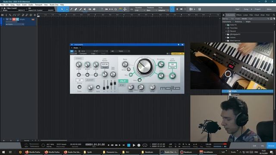Viewport: 276px width, 155px height.
Task: Expand the Favorites browser folder
Action: click(x=226, y=28)
